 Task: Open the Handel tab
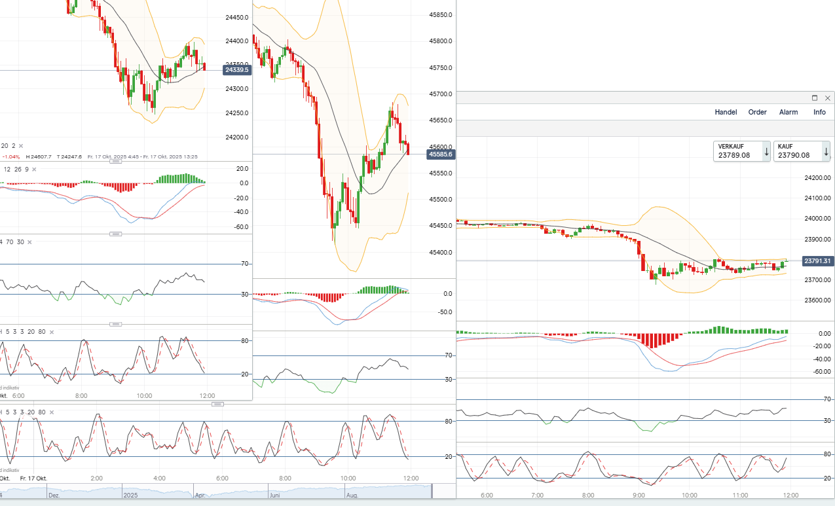pyautogui.click(x=726, y=112)
